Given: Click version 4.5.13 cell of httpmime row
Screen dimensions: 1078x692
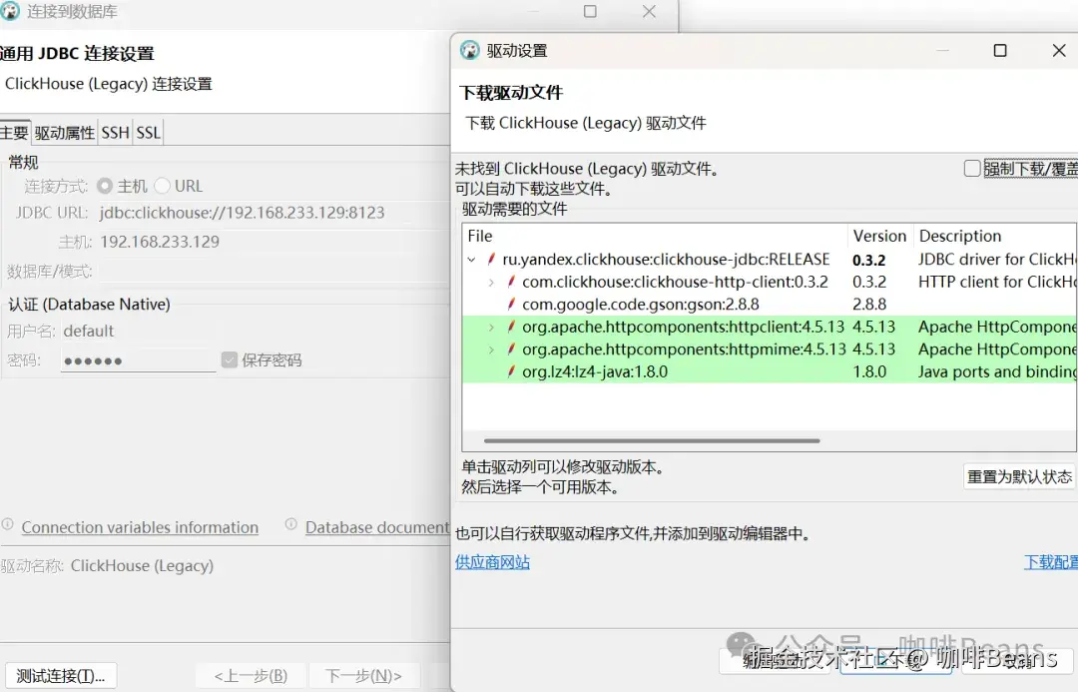Looking at the screenshot, I should tap(873, 349).
